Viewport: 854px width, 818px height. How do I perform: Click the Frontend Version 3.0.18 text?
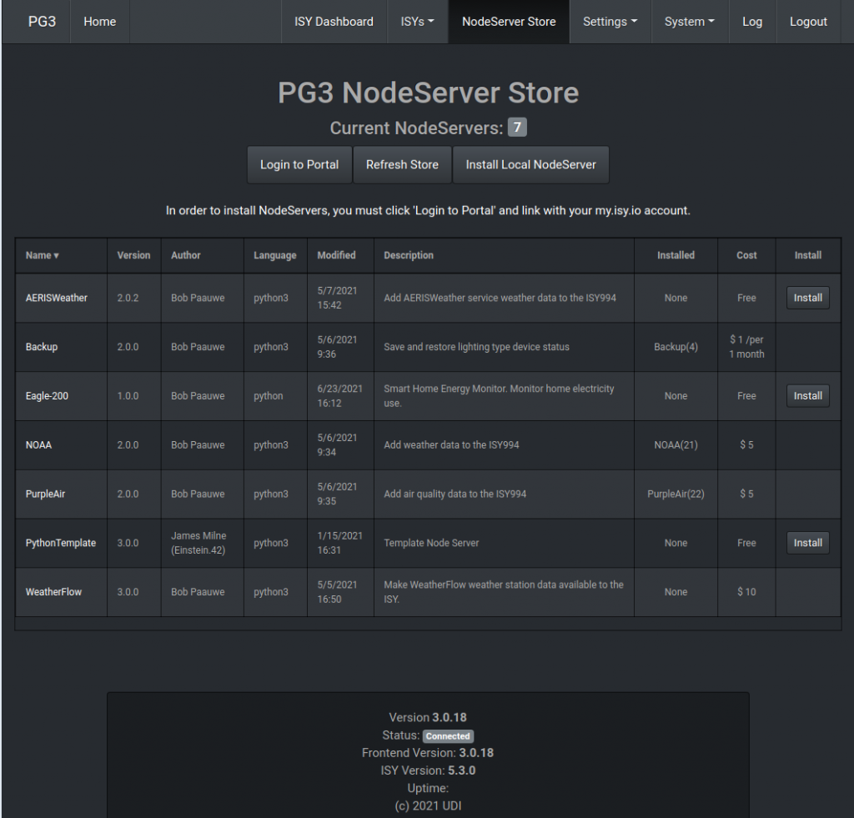[428, 753]
